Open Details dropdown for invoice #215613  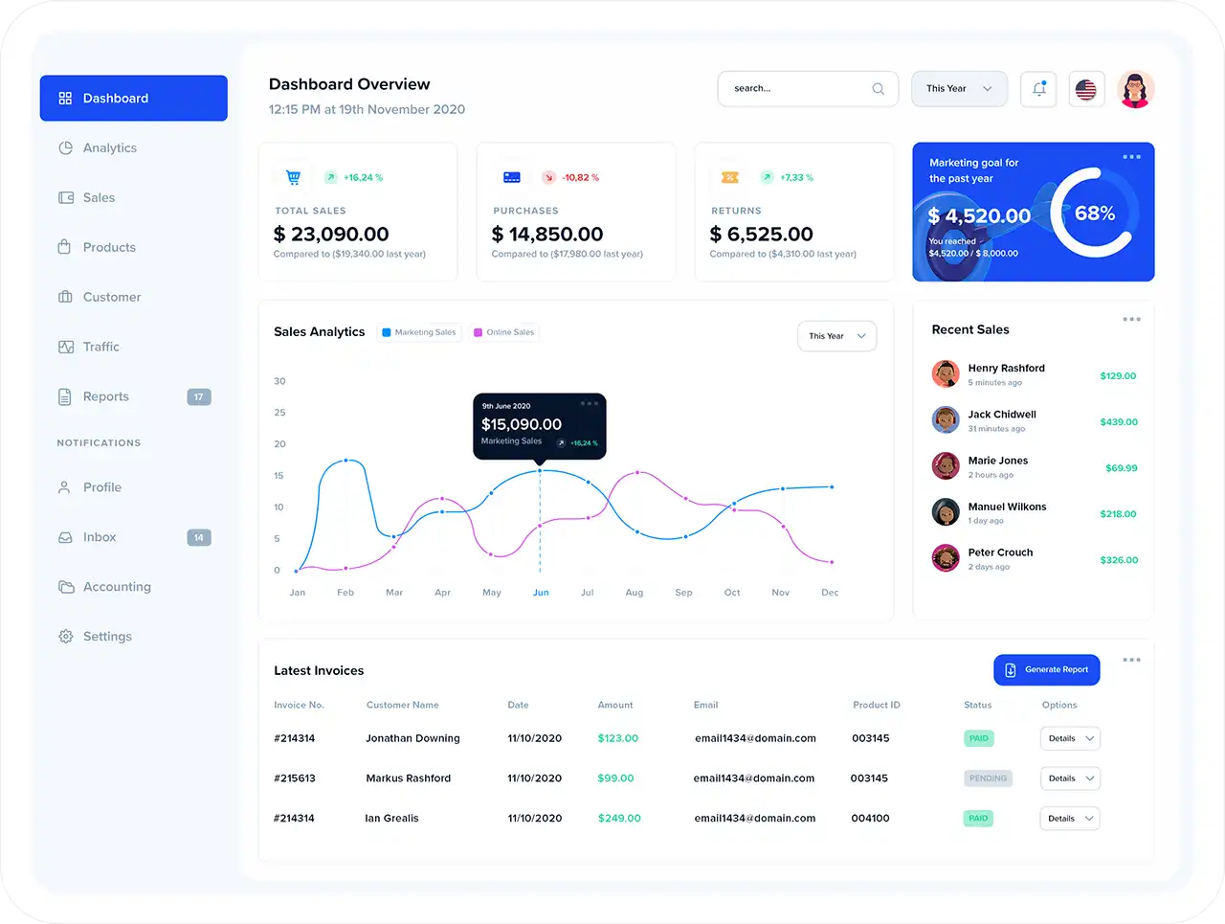point(1069,778)
